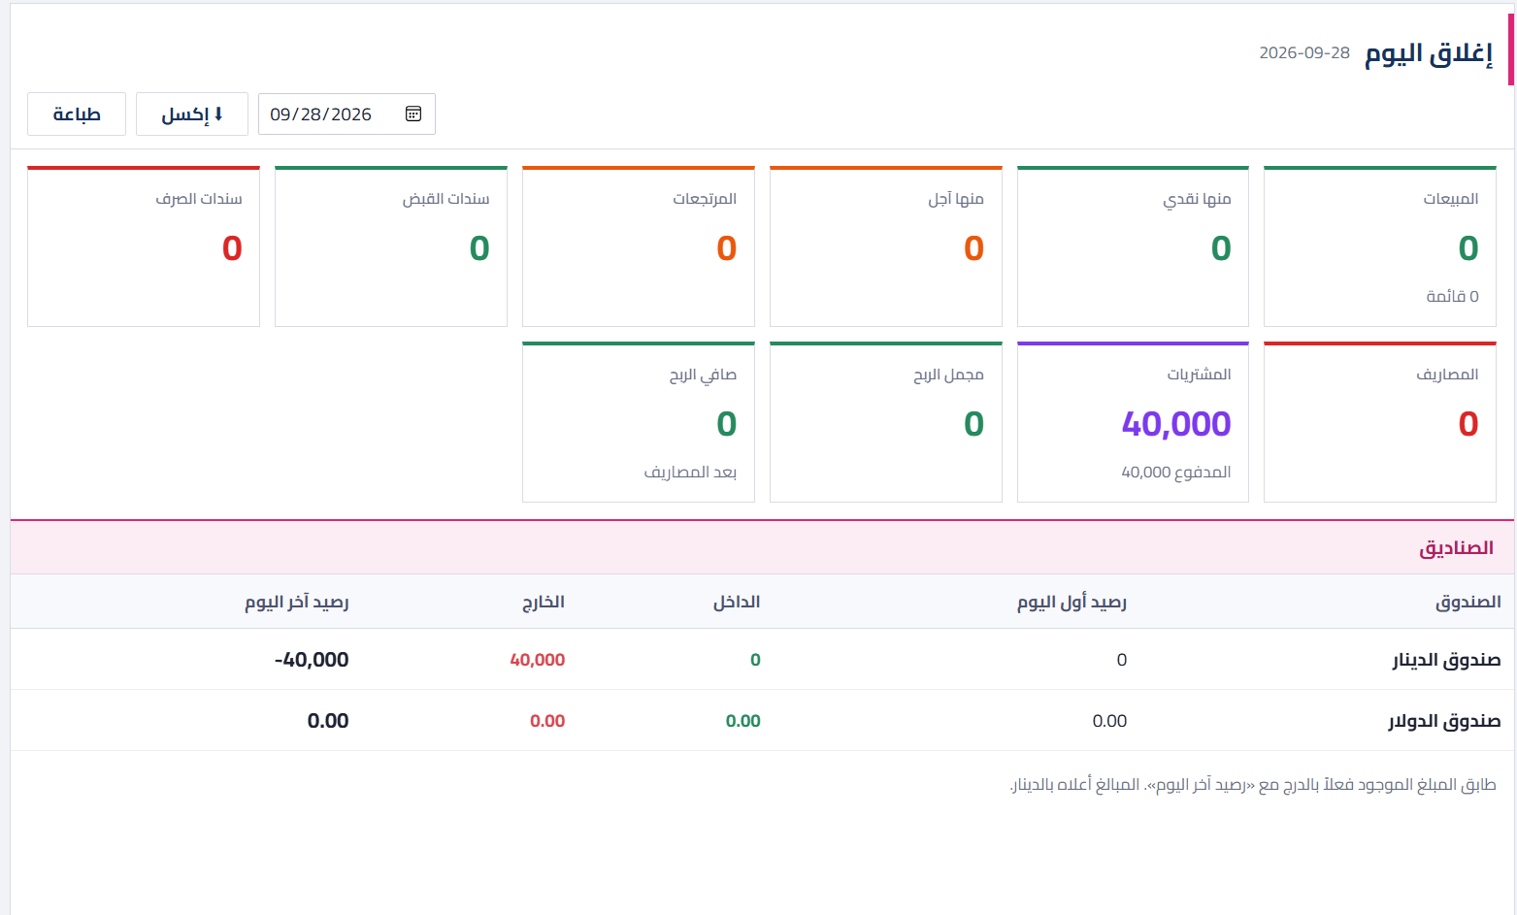The height and width of the screenshot is (915, 1517).
Task: Click the طباعة print button
Action: pyautogui.click(x=77, y=114)
